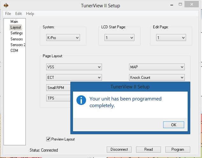Open the Help menu
Image resolution: width=202 pixels, height=158 pixels.
[30, 14]
